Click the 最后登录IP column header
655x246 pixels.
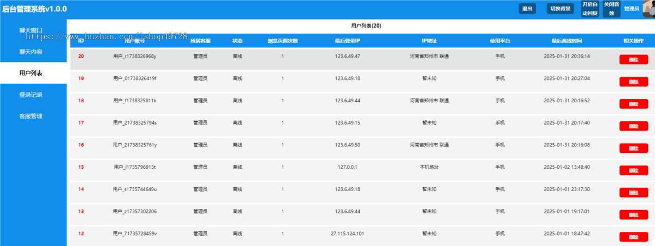pos(348,41)
